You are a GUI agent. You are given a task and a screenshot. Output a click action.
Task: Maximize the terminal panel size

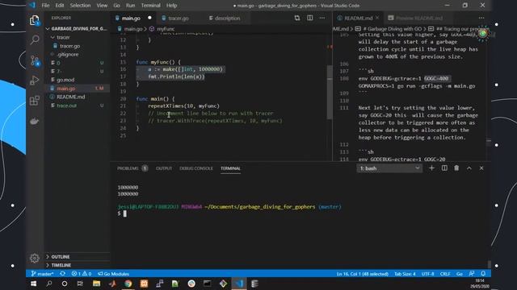pyautogui.click(x=469, y=168)
